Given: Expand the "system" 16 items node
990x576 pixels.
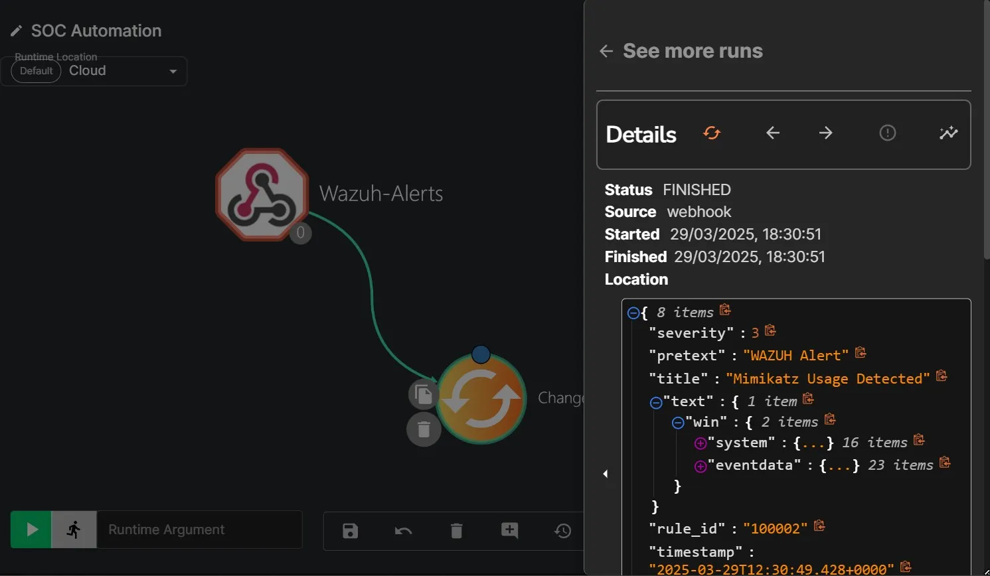Looking at the screenshot, I should (700, 443).
